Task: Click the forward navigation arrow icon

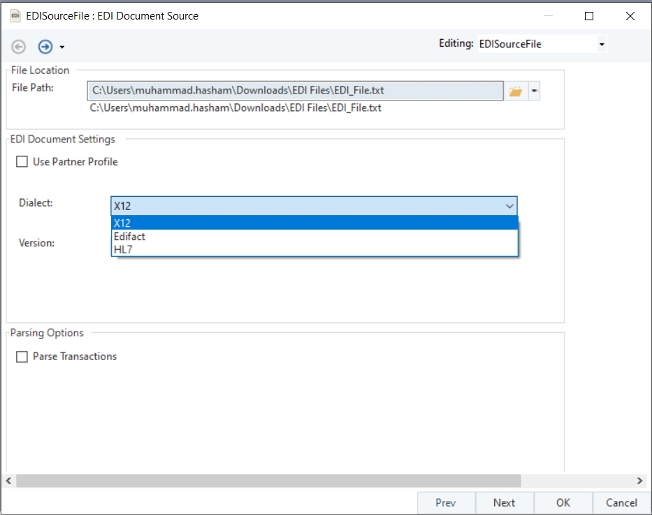Action: click(x=45, y=47)
